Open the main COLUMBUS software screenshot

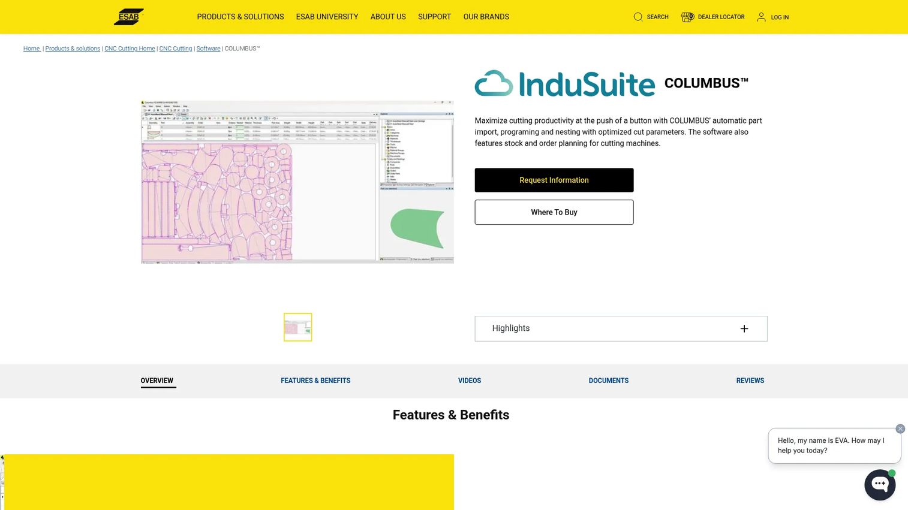coord(297,182)
